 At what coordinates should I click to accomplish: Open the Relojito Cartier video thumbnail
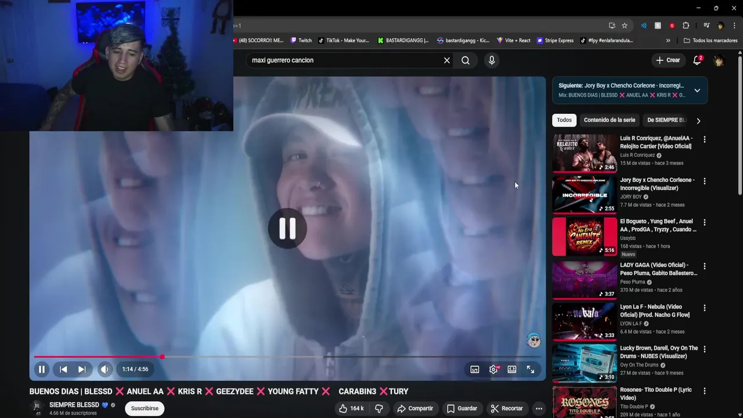(x=585, y=153)
